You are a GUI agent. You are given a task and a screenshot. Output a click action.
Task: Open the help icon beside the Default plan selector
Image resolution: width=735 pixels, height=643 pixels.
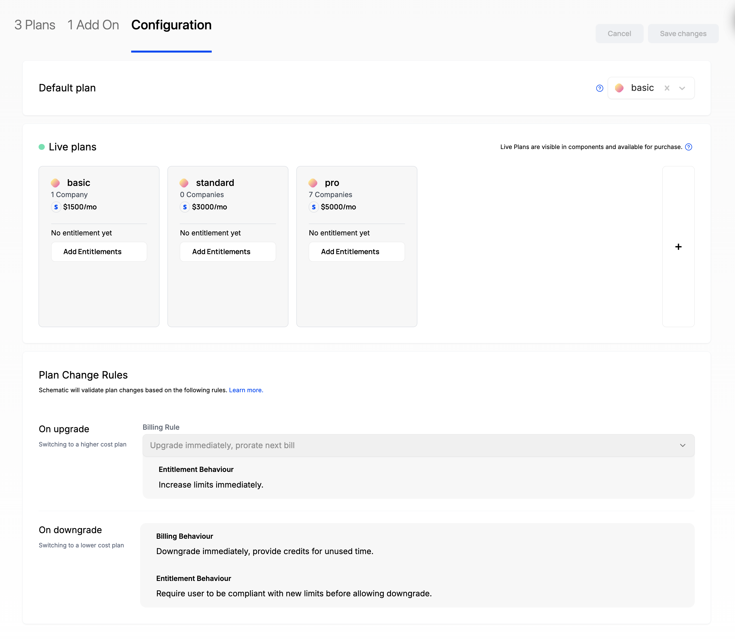coord(599,88)
